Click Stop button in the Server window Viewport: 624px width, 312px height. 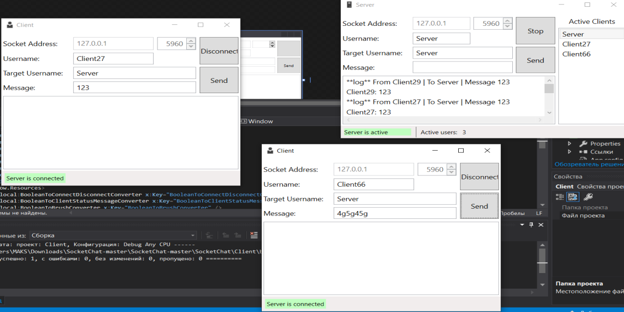[x=535, y=31]
